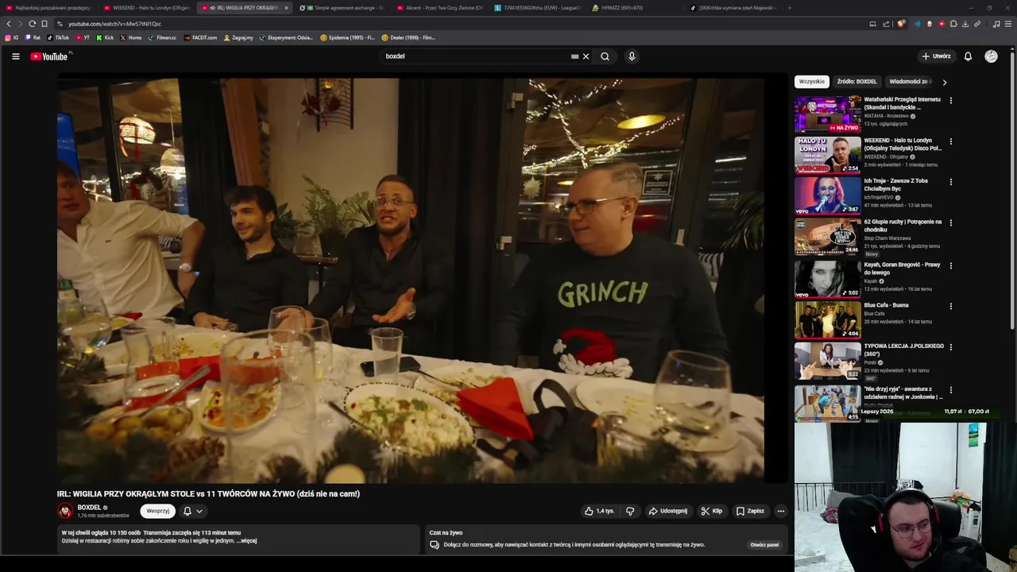Select the Wszystkie filter chip

click(811, 81)
